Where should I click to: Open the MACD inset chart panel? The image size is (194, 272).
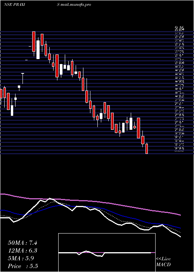coord(107,253)
